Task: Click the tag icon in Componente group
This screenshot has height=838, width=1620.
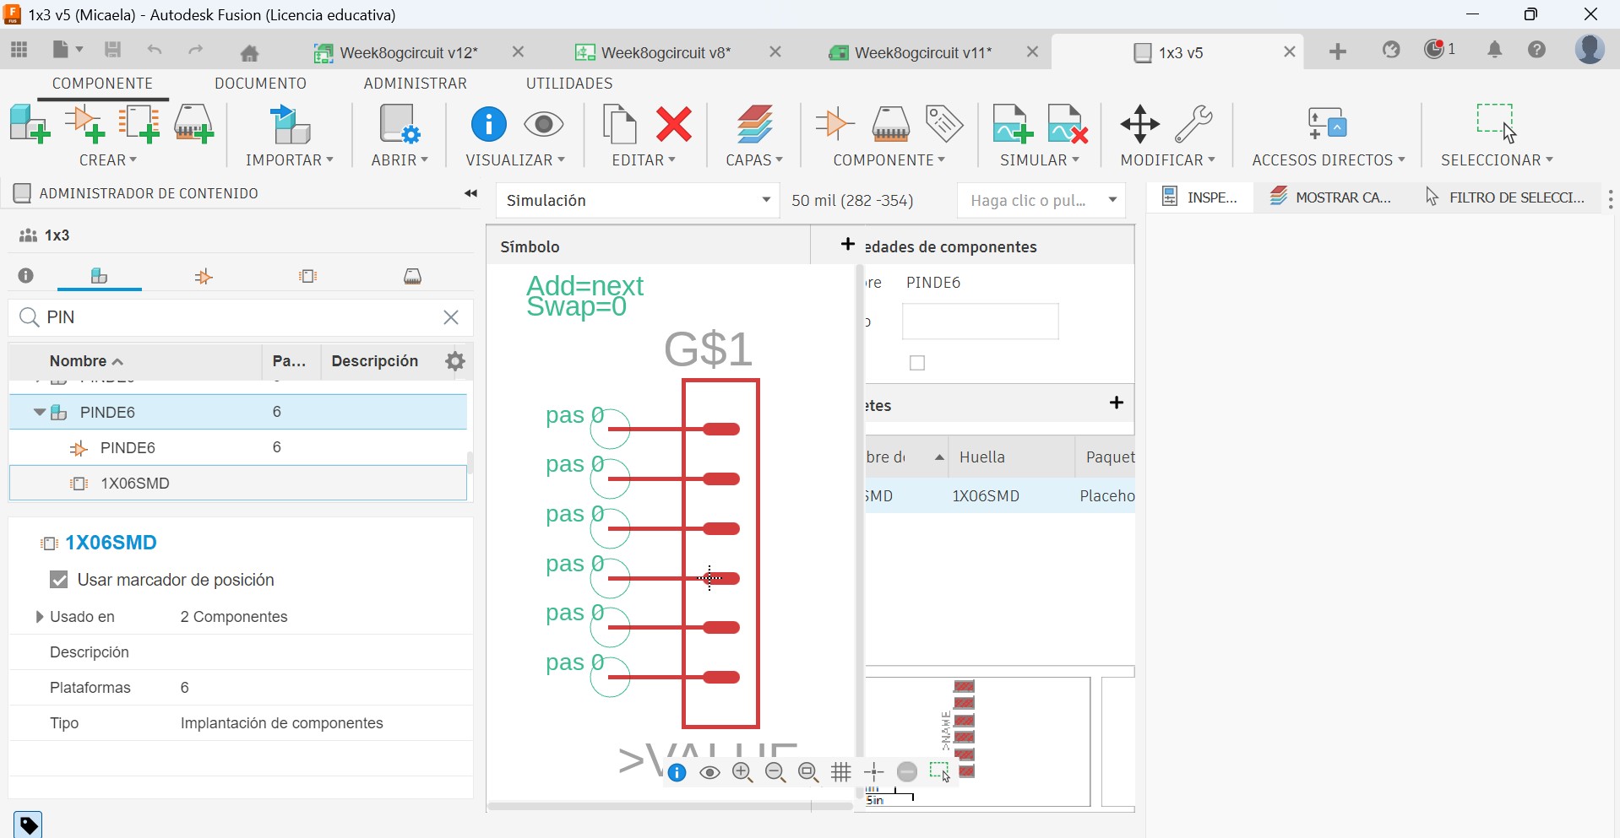Action: tap(944, 123)
